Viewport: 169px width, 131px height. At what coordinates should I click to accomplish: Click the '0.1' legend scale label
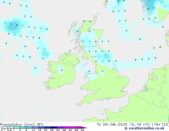click(3, 130)
